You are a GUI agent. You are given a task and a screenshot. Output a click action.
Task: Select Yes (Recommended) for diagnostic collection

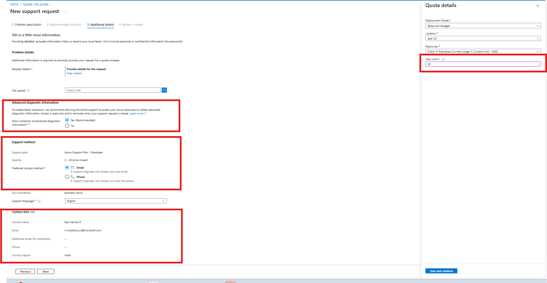pos(67,120)
